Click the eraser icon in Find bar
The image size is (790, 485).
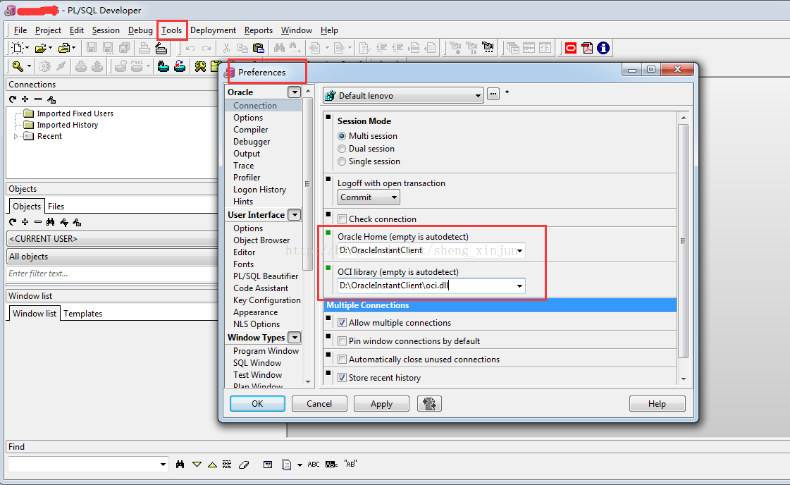point(244,465)
